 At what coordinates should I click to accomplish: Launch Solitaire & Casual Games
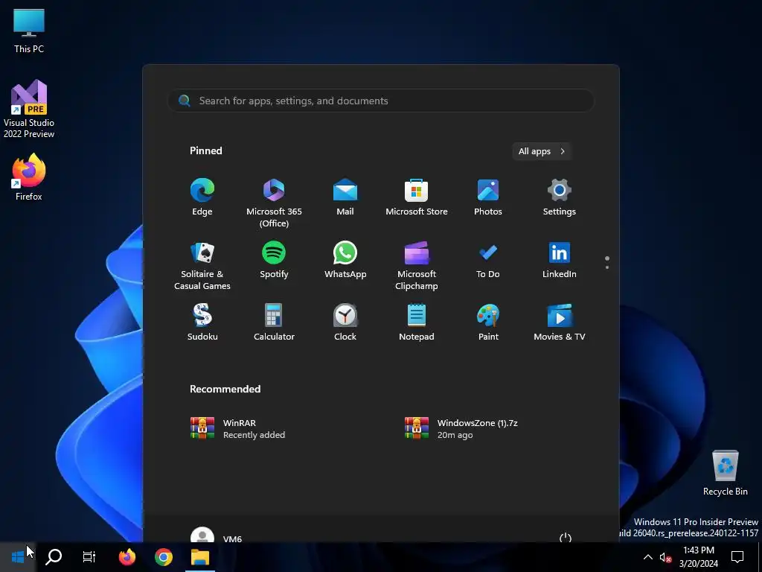click(202, 266)
